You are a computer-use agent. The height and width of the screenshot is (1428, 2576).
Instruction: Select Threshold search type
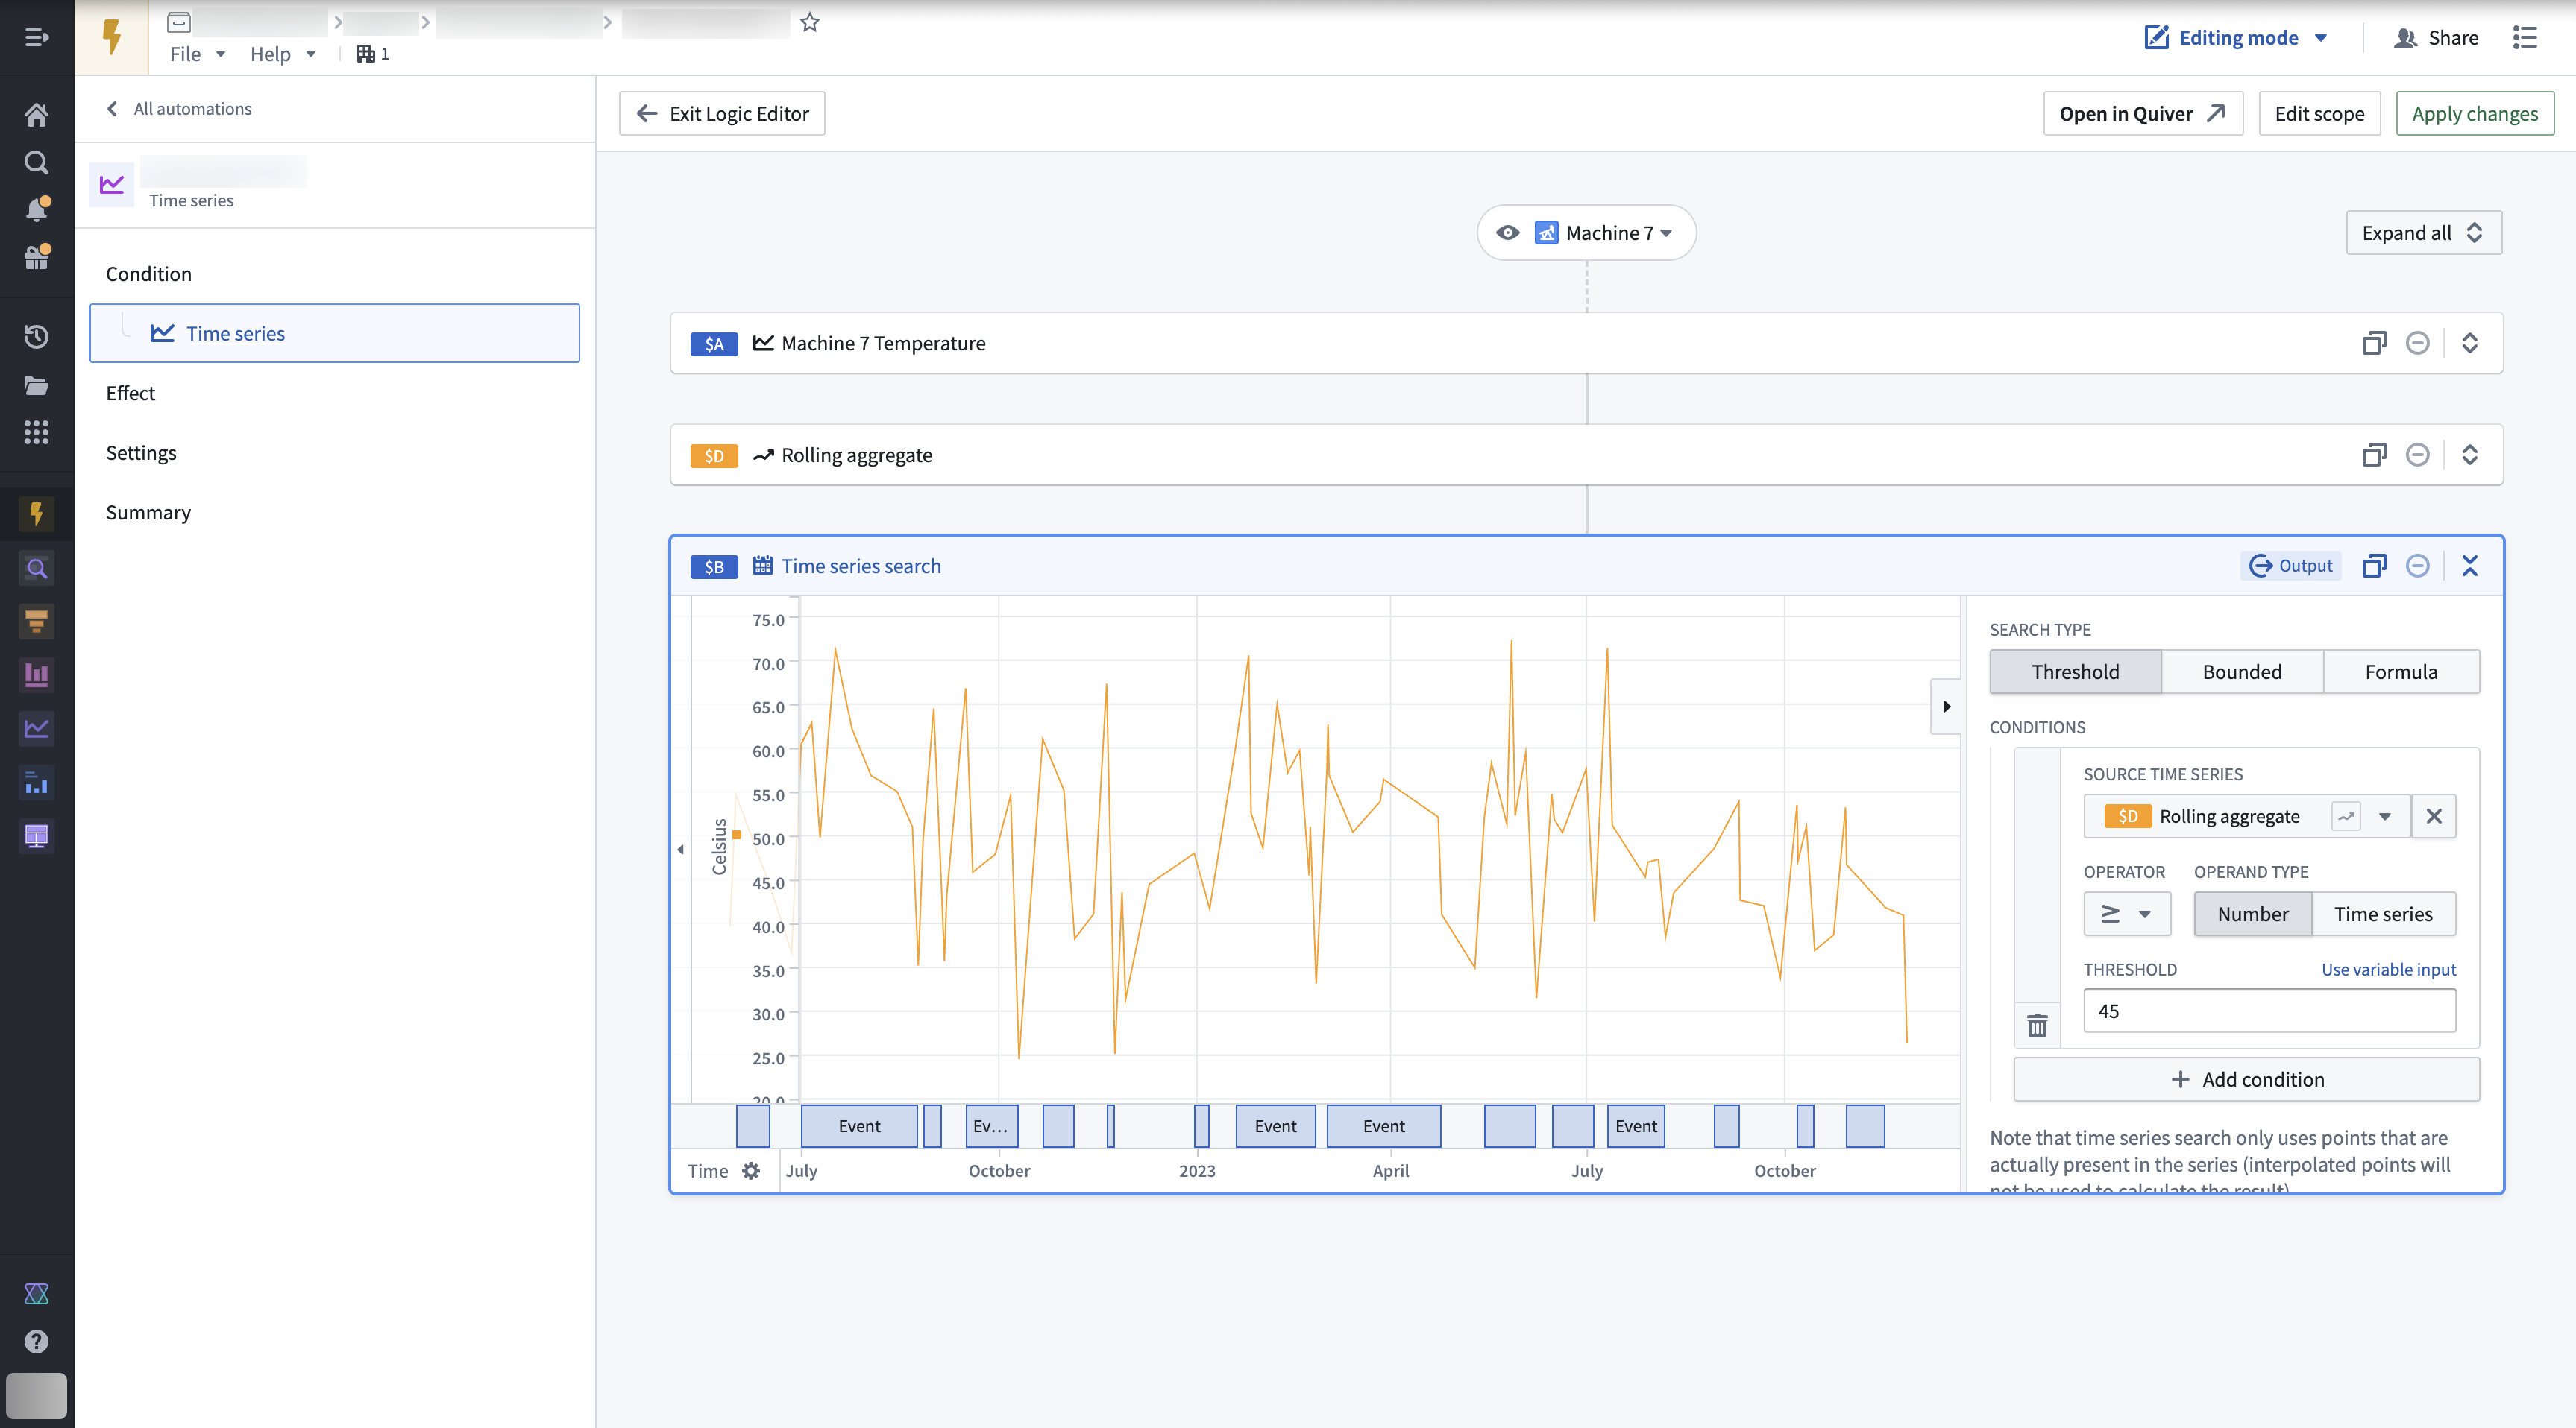coord(2075,672)
